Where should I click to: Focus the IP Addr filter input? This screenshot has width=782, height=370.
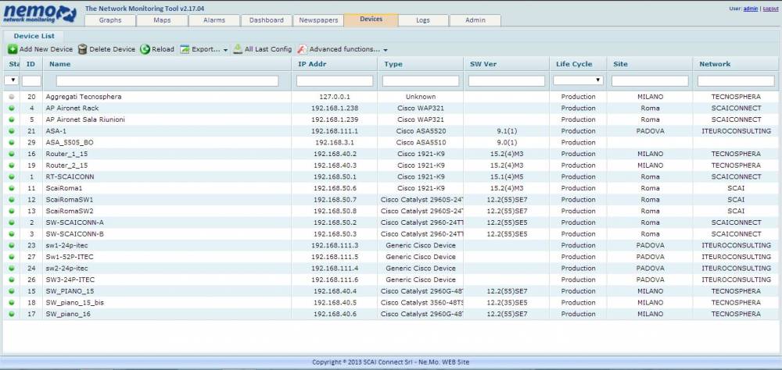point(335,80)
